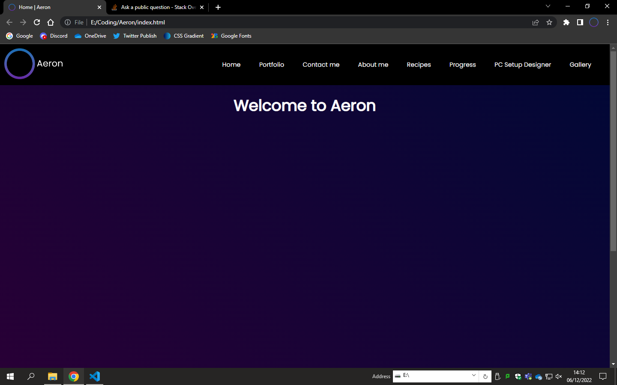
Task: Click the muted volume tray icon
Action: [559, 376]
